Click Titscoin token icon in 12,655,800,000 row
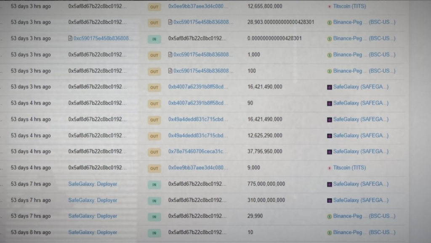This screenshot has height=243, width=431. click(329, 6)
